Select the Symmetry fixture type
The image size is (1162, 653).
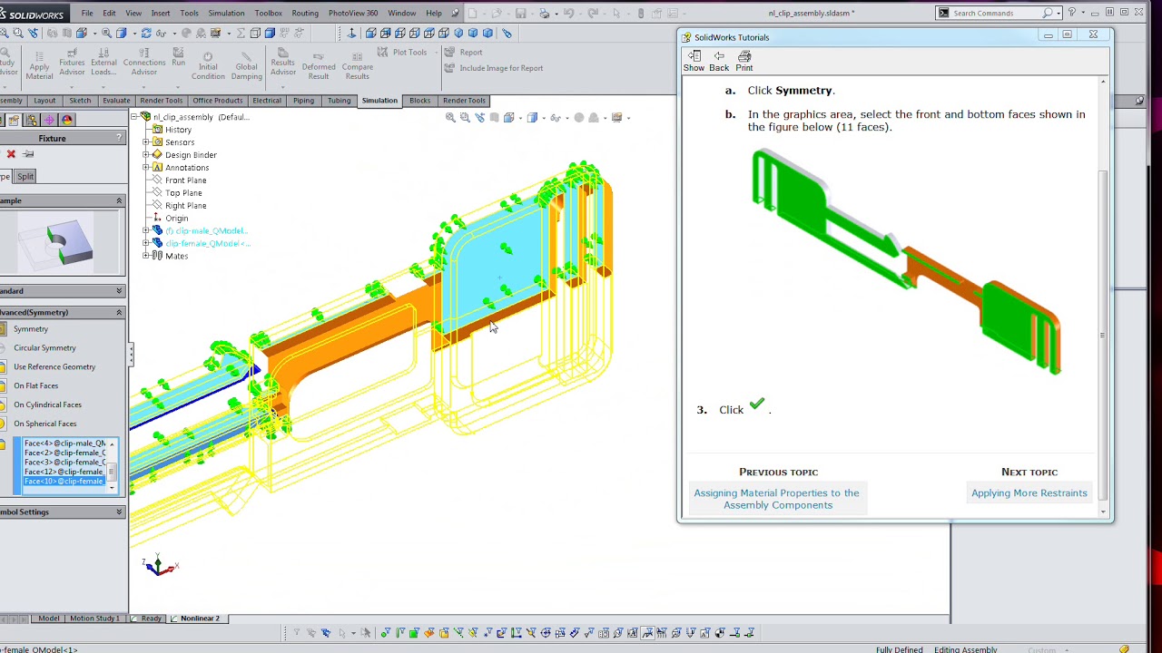[x=31, y=329]
